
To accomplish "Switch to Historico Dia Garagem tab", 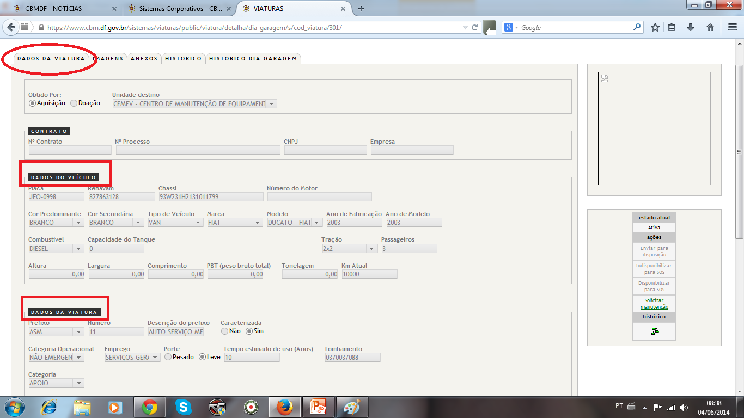I will pos(253,58).
